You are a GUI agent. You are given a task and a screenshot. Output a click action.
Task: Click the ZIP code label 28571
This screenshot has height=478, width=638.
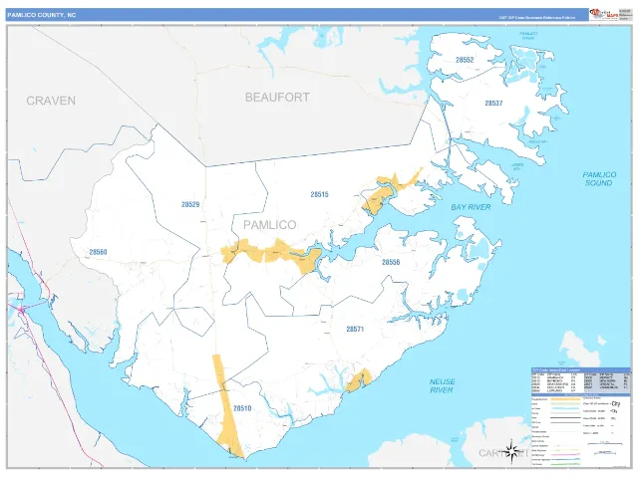355,329
